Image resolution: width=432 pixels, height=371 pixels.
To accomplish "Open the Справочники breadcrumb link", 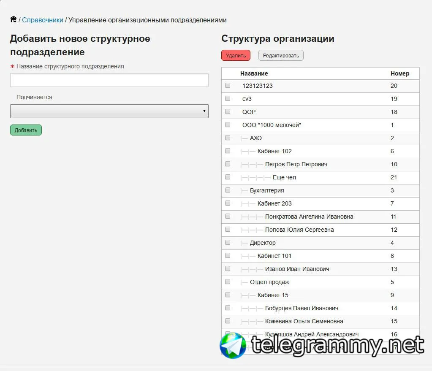I will (x=43, y=20).
